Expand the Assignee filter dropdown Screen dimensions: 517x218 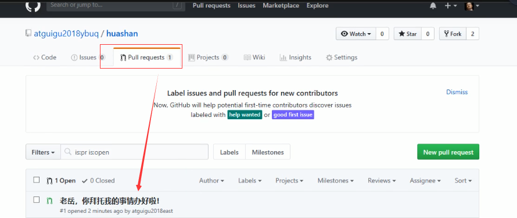pos(425,180)
